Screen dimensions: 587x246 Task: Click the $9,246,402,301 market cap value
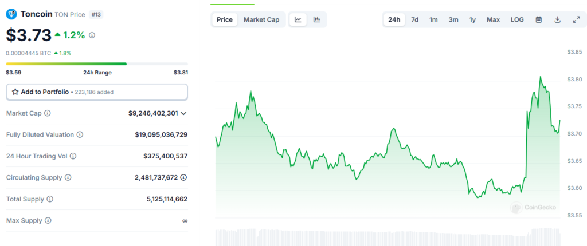153,113
